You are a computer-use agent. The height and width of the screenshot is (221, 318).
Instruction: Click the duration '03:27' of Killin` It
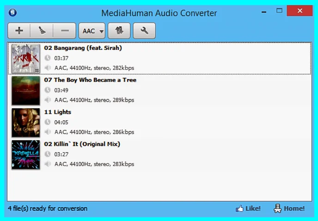[x=61, y=154]
